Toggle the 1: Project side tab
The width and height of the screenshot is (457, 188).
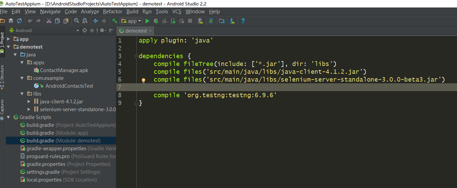(2, 43)
